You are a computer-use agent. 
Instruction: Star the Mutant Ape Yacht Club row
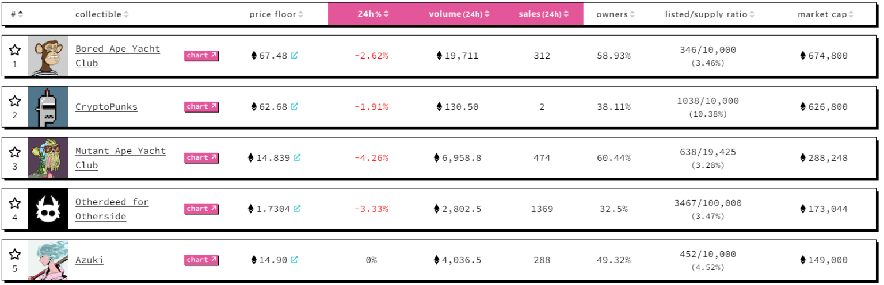(x=15, y=152)
